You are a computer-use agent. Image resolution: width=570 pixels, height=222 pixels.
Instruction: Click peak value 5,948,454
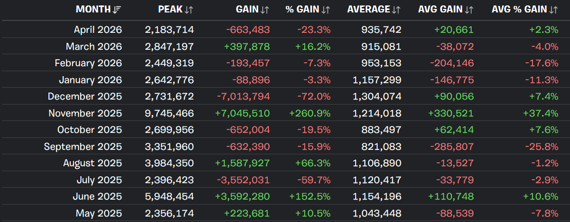pos(169,197)
